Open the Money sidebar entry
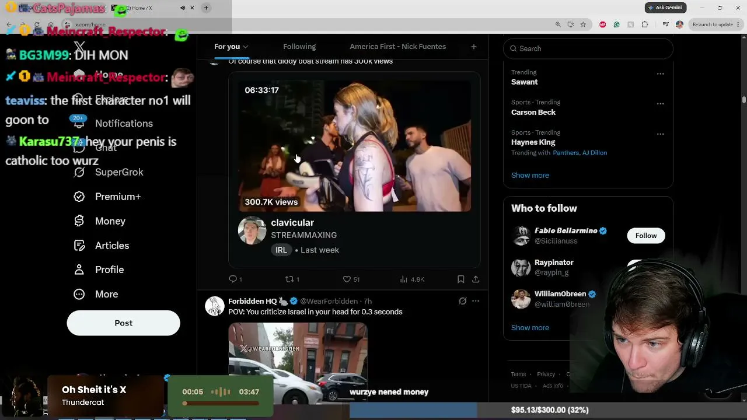The width and height of the screenshot is (747, 420). [100, 221]
